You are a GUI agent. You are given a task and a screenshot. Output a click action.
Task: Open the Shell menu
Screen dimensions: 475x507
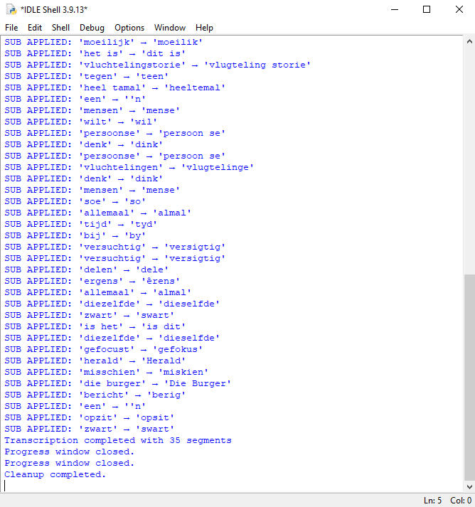[60, 28]
